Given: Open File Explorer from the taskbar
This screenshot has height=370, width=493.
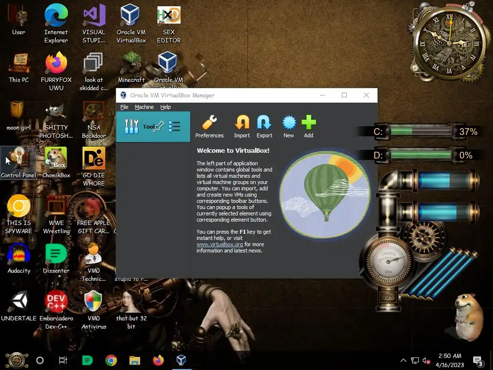Looking at the screenshot, I should 135,360.
